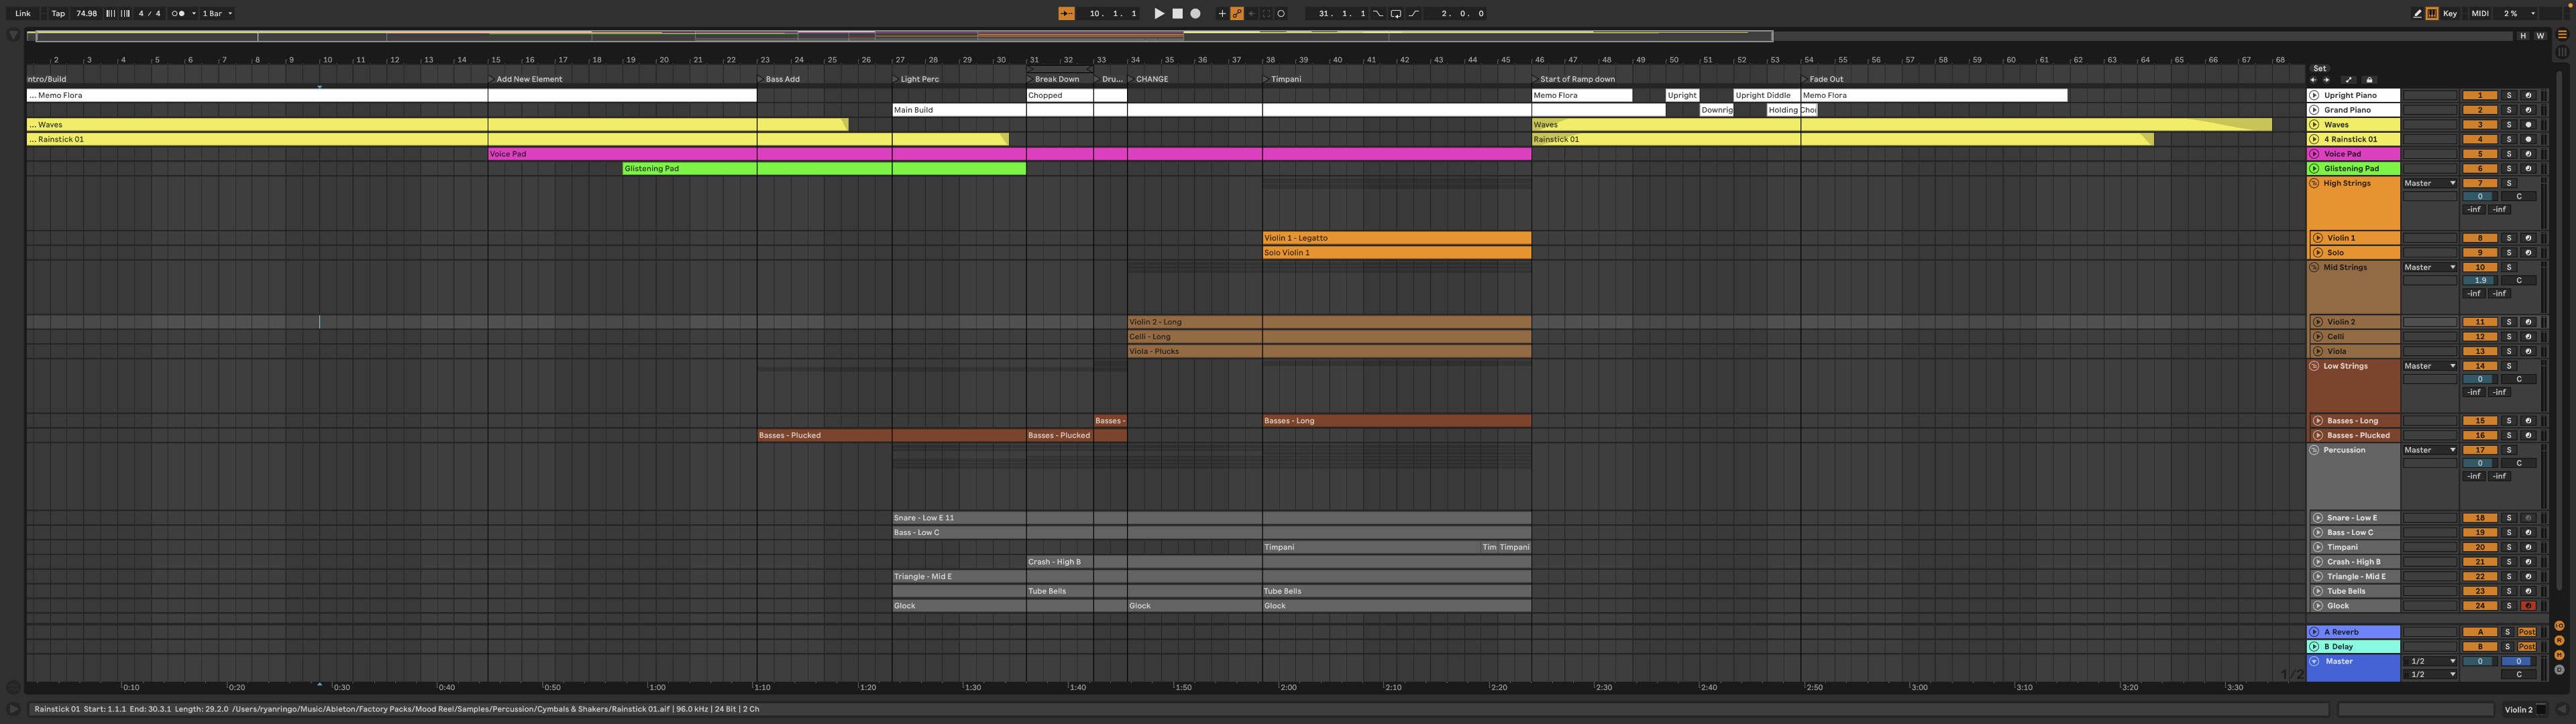This screenshot has height=724, width=2576.
Task: Open the High Strings Master output dropdown
Action: (x=2430, y=183)
